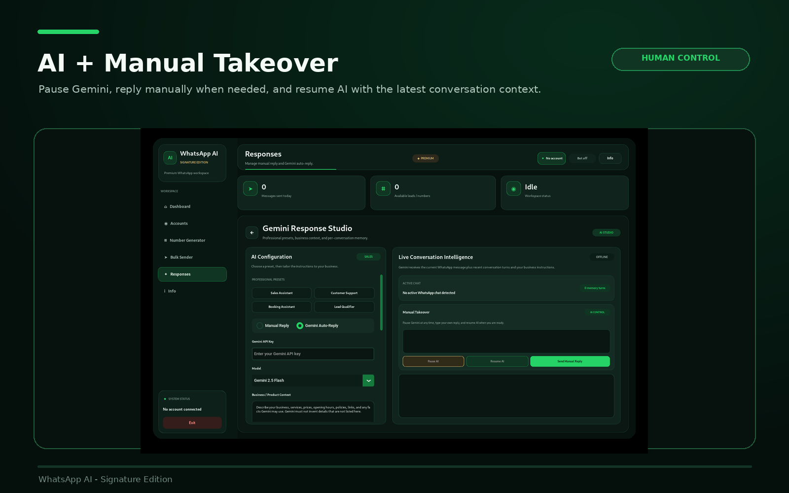
Task: Choose the Customer Support preset
Action: click(x=344, y=293)
